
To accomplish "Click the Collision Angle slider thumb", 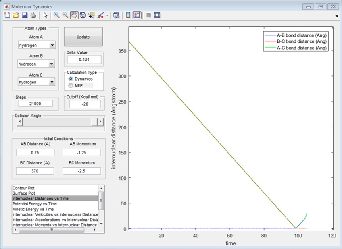I will click(94, 122).
